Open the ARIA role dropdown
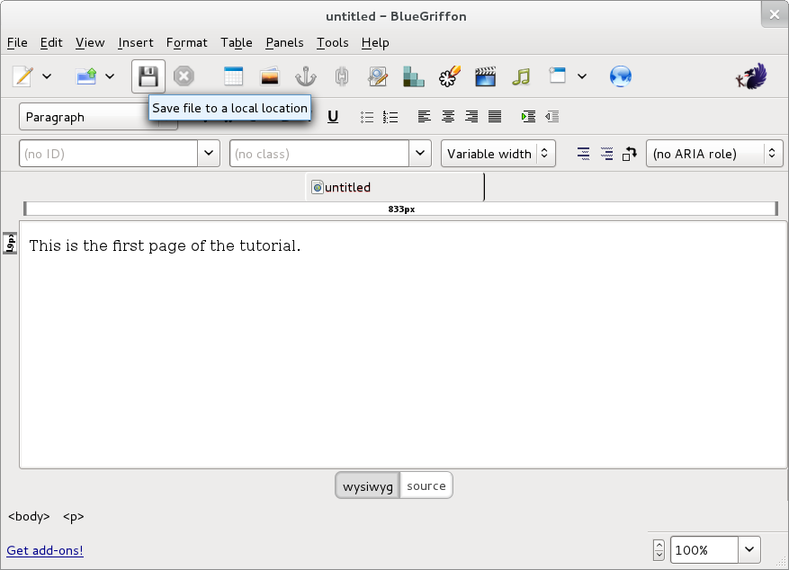The image size is (789, 570). click(713, 154)
